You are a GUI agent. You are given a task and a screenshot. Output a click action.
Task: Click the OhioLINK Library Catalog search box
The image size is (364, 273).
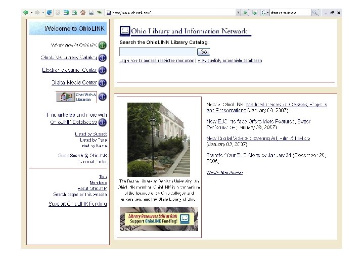[158, 52]
